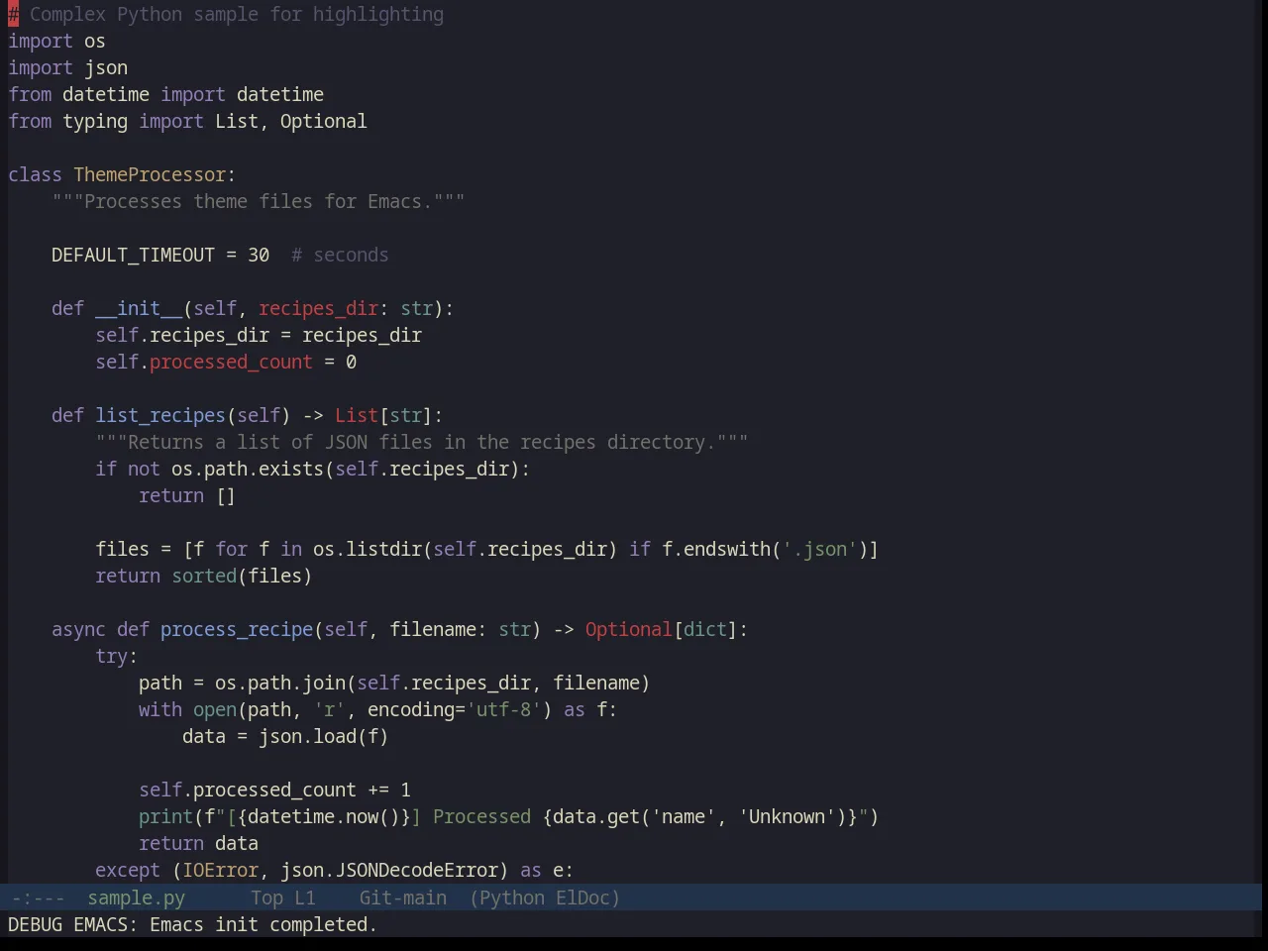Click the process_recipe function name
Image resolution: width=1268 pixels, height=951 pixels.
point(237,629)
